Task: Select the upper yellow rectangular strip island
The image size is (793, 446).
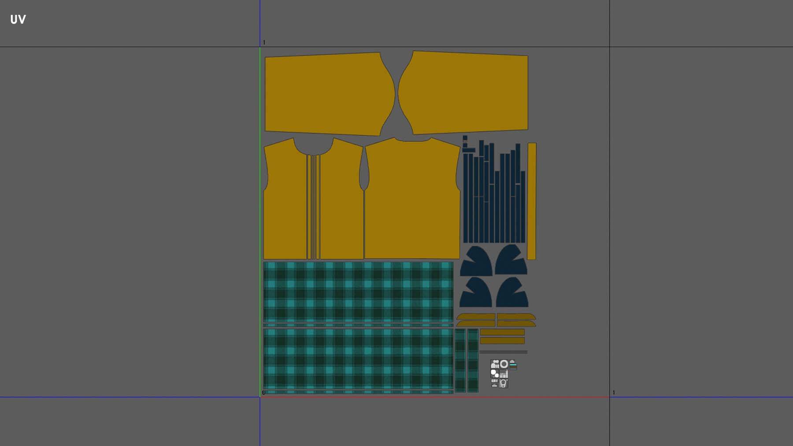Action: 502,332
